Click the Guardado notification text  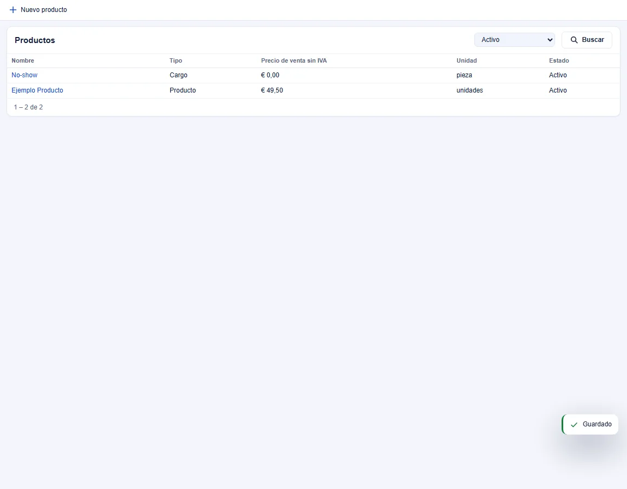click(x=597, y=424)
